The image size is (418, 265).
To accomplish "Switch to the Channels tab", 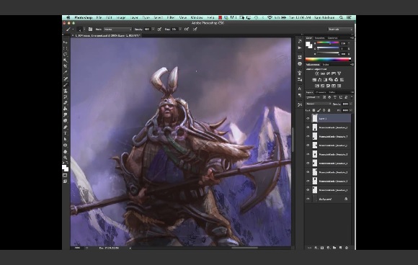I will point(321,92).
